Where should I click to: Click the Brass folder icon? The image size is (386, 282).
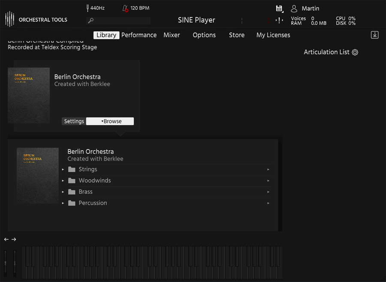pos(72,192)
